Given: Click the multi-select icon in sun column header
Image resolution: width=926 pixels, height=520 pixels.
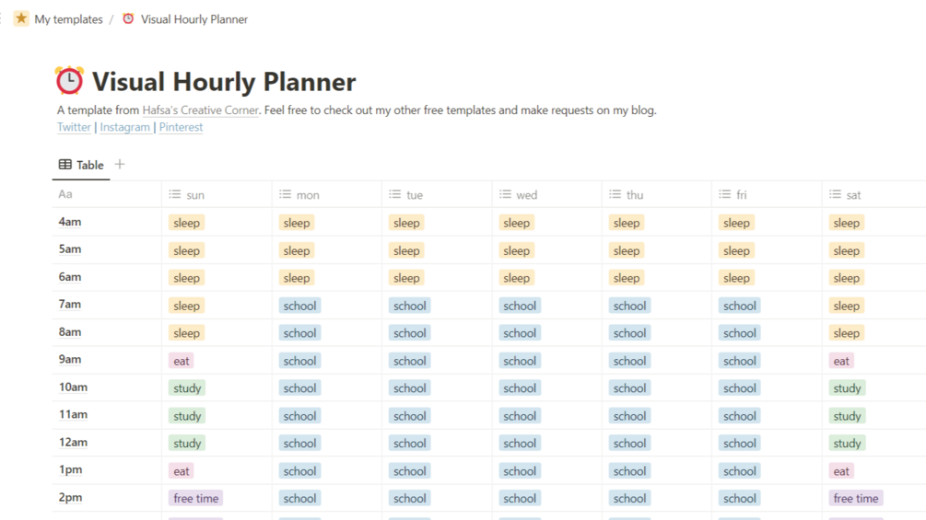Looking at the screenshot, I should [175, 194].
